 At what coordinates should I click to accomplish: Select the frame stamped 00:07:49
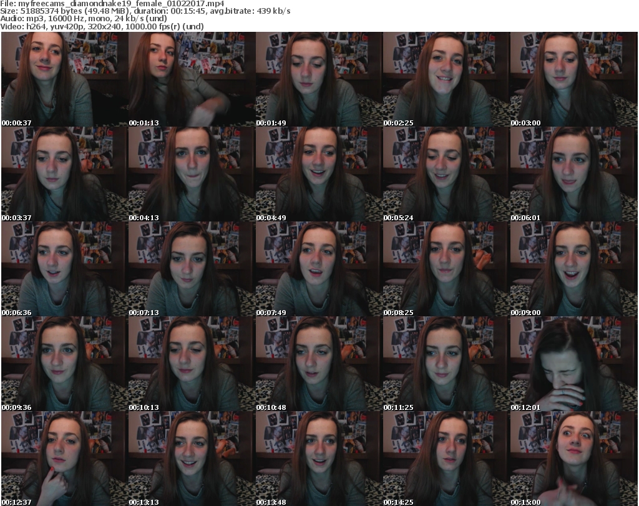tap(319, 270)
